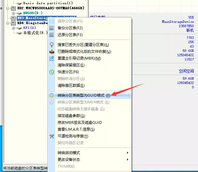198x172 pixels.
Task: Click the 23587E50 serial value
Action: pos(186,26)
